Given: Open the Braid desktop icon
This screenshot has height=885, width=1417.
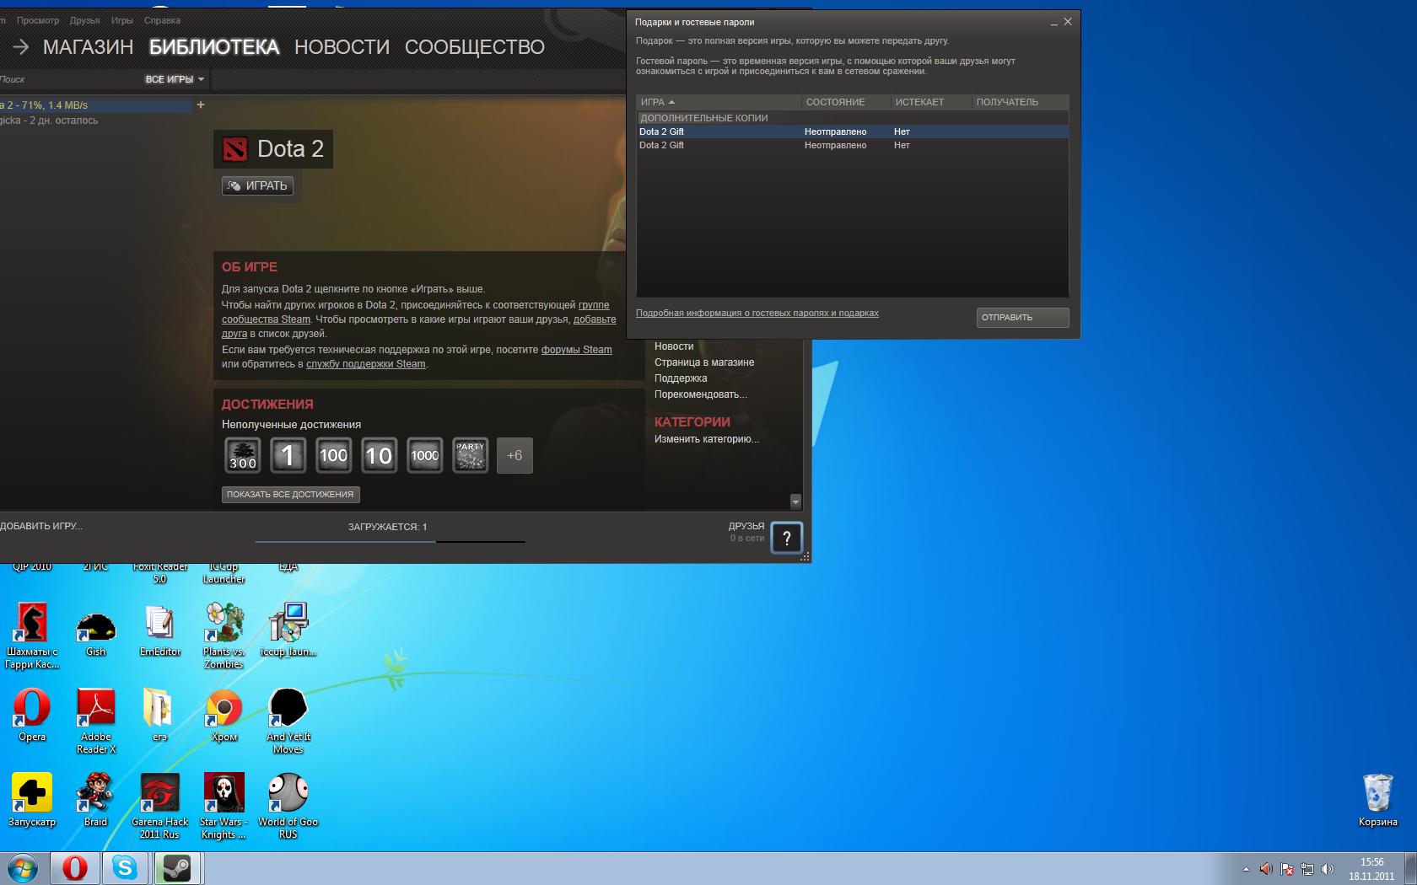Looking at the screenshot, I should click(96, 800).
